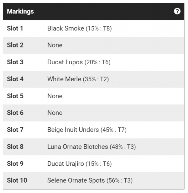Select the Slot 10 label
188x193 pixels.
point(17,180)
